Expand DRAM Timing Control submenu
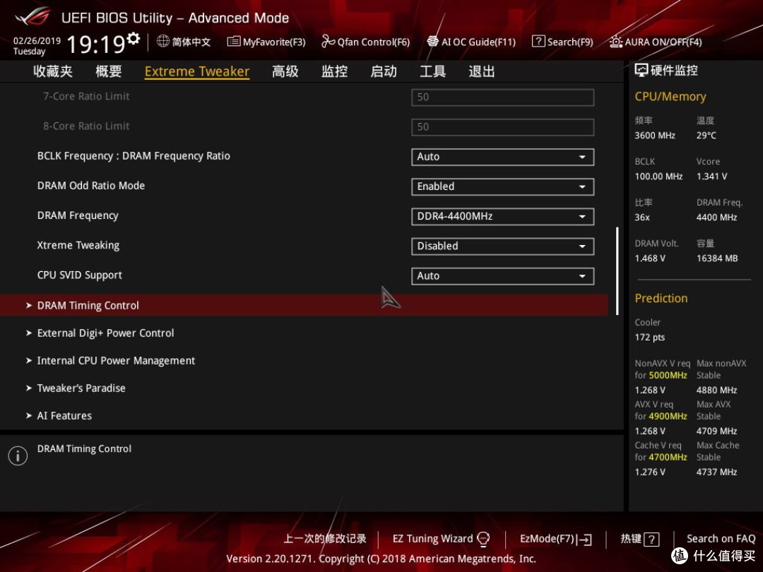Image resolution: width=763 pixels, height=572 pixels. click(x=304, y=305)
